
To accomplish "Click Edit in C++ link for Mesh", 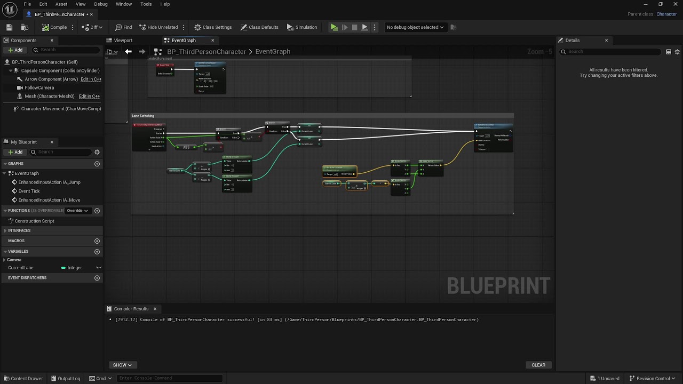I will coord(89,97).
